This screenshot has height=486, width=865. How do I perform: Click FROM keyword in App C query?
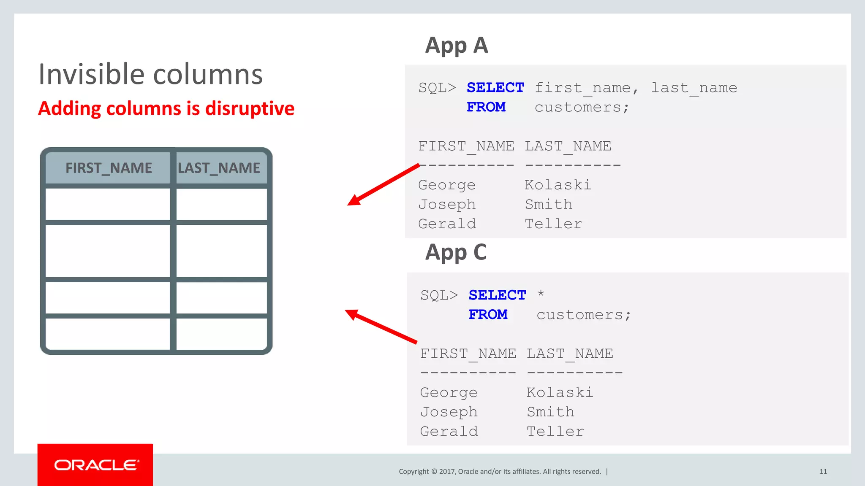pos(488,314)
